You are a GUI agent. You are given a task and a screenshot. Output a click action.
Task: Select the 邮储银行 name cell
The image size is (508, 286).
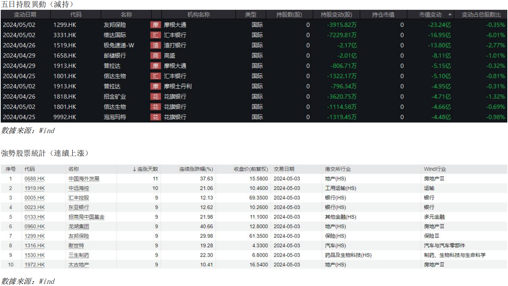coord(115,56)
